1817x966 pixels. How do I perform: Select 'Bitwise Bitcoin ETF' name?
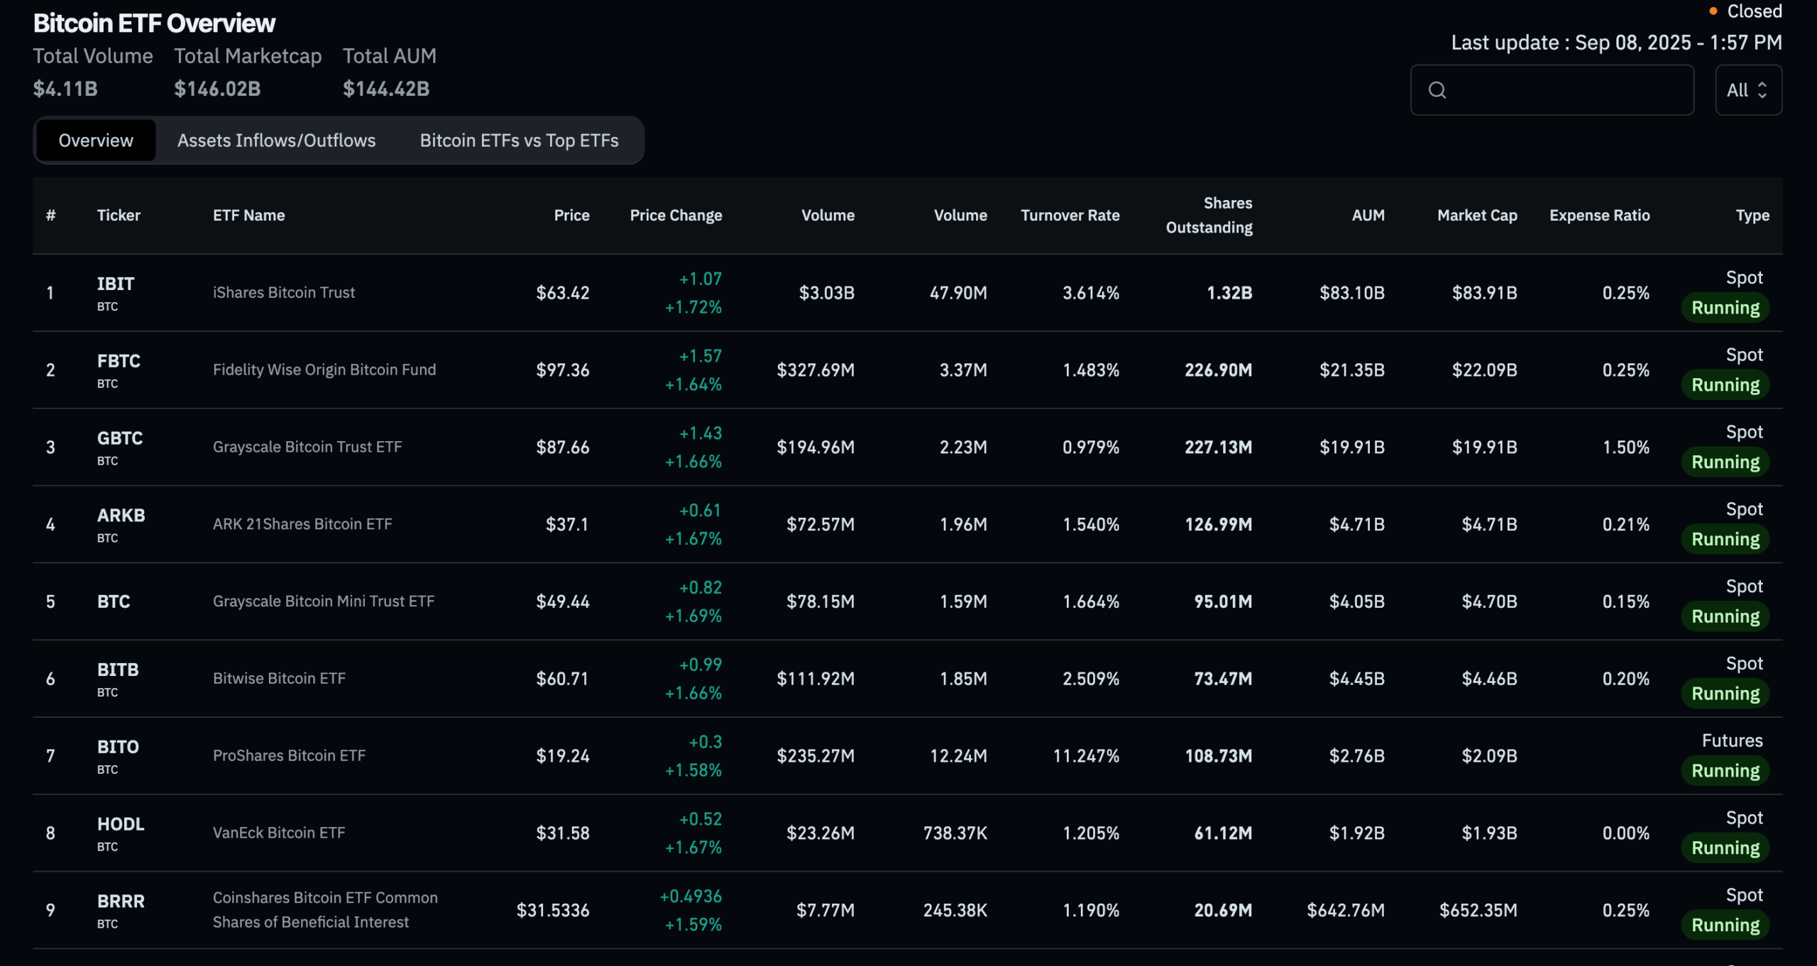[279, 679]
